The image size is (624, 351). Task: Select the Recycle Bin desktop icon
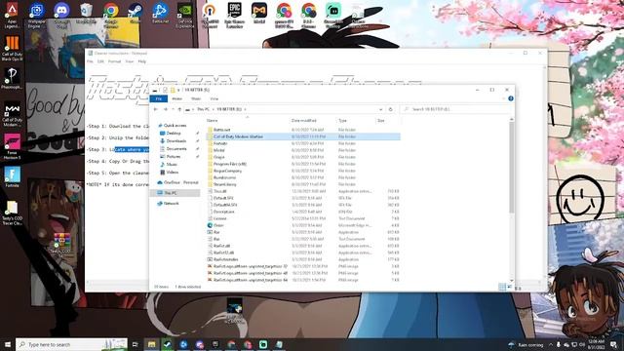click(x=86, y=13)
